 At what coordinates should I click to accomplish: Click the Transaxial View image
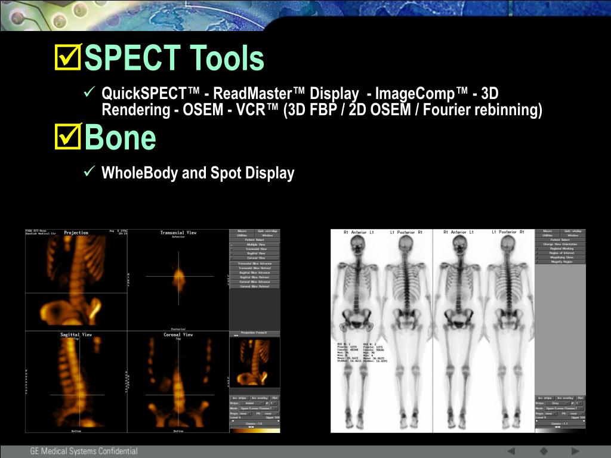[178, 280]
